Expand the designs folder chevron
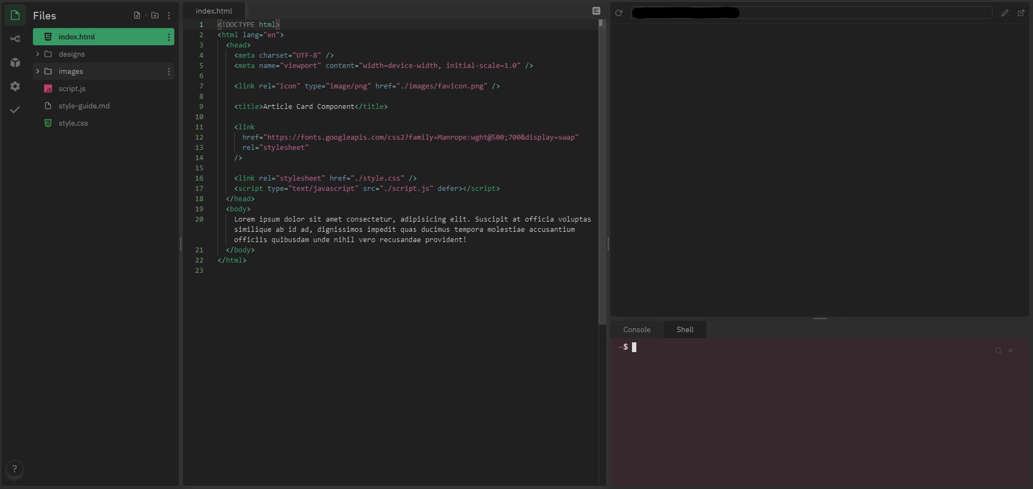 [x=37, y=54]
